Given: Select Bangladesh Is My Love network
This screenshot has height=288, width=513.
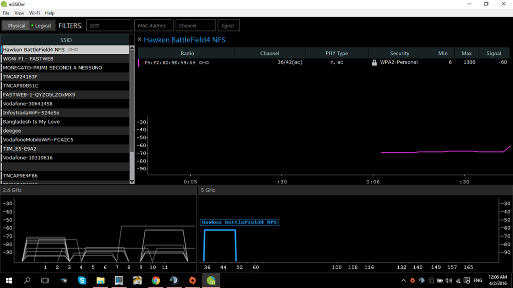Looking at the screenshot, I should point(65,121).
